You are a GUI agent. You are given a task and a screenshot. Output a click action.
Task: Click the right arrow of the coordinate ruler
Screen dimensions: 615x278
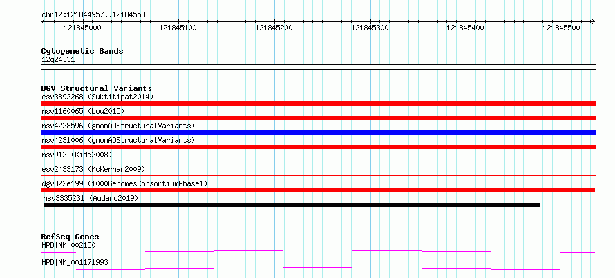pos(594,21)
